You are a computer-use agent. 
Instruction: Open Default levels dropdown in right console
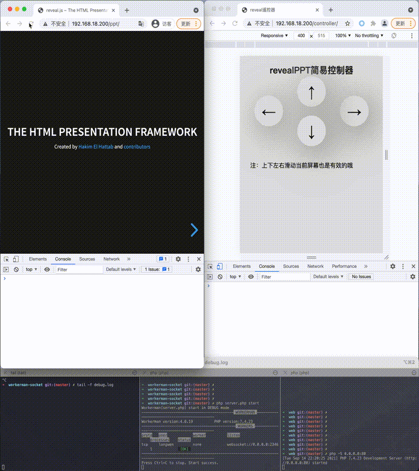click(328, 277)
